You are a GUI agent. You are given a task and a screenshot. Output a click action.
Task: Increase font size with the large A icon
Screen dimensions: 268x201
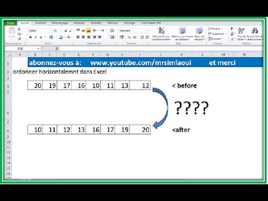pos(65,31)
